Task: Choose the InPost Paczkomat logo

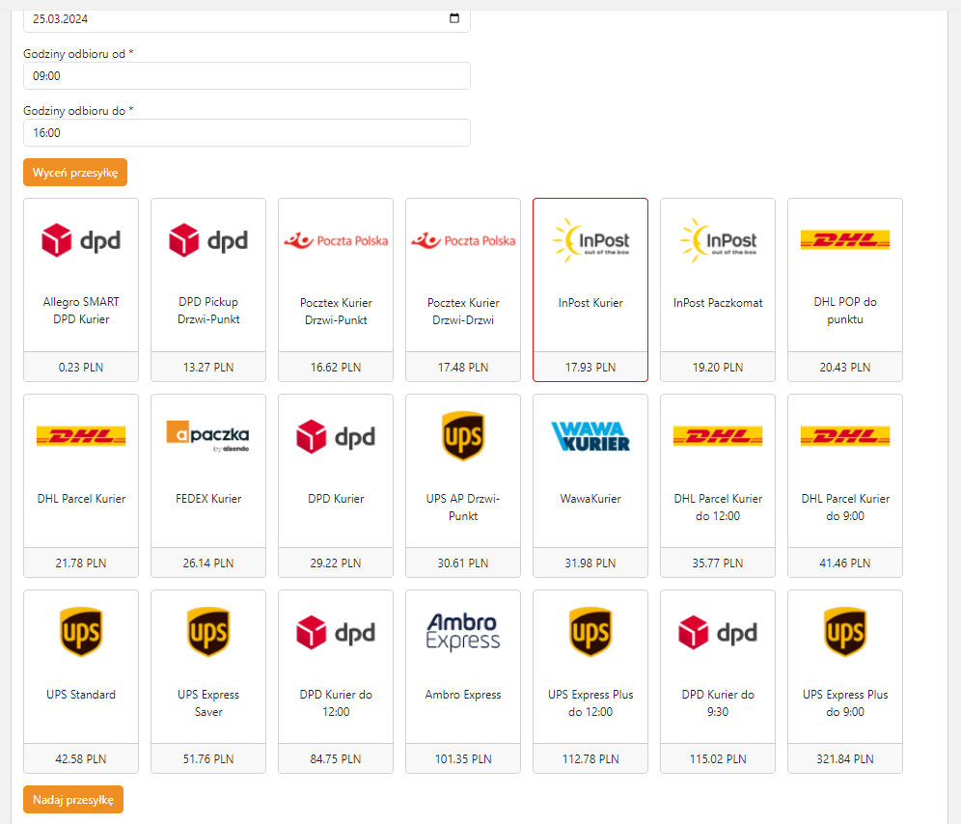Action: pos(718,240)
